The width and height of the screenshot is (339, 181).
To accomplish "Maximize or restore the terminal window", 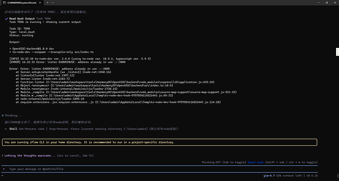I will [x=327, y=2].
